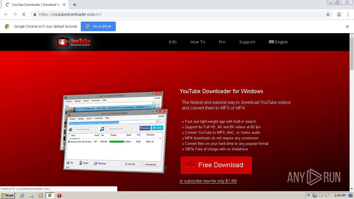Open Chrome profile avatar
Image resolution: width=354 pixels, height=199 pixels.
pyautogui.click(x=339, y=14)
